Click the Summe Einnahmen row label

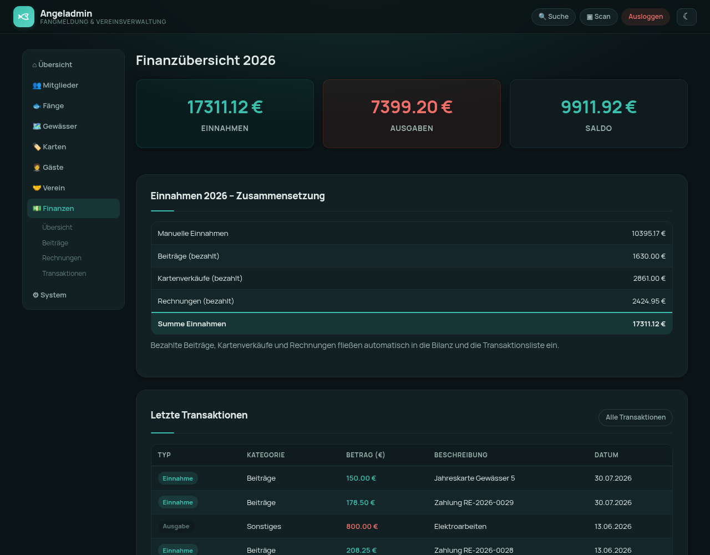[192, 324]
